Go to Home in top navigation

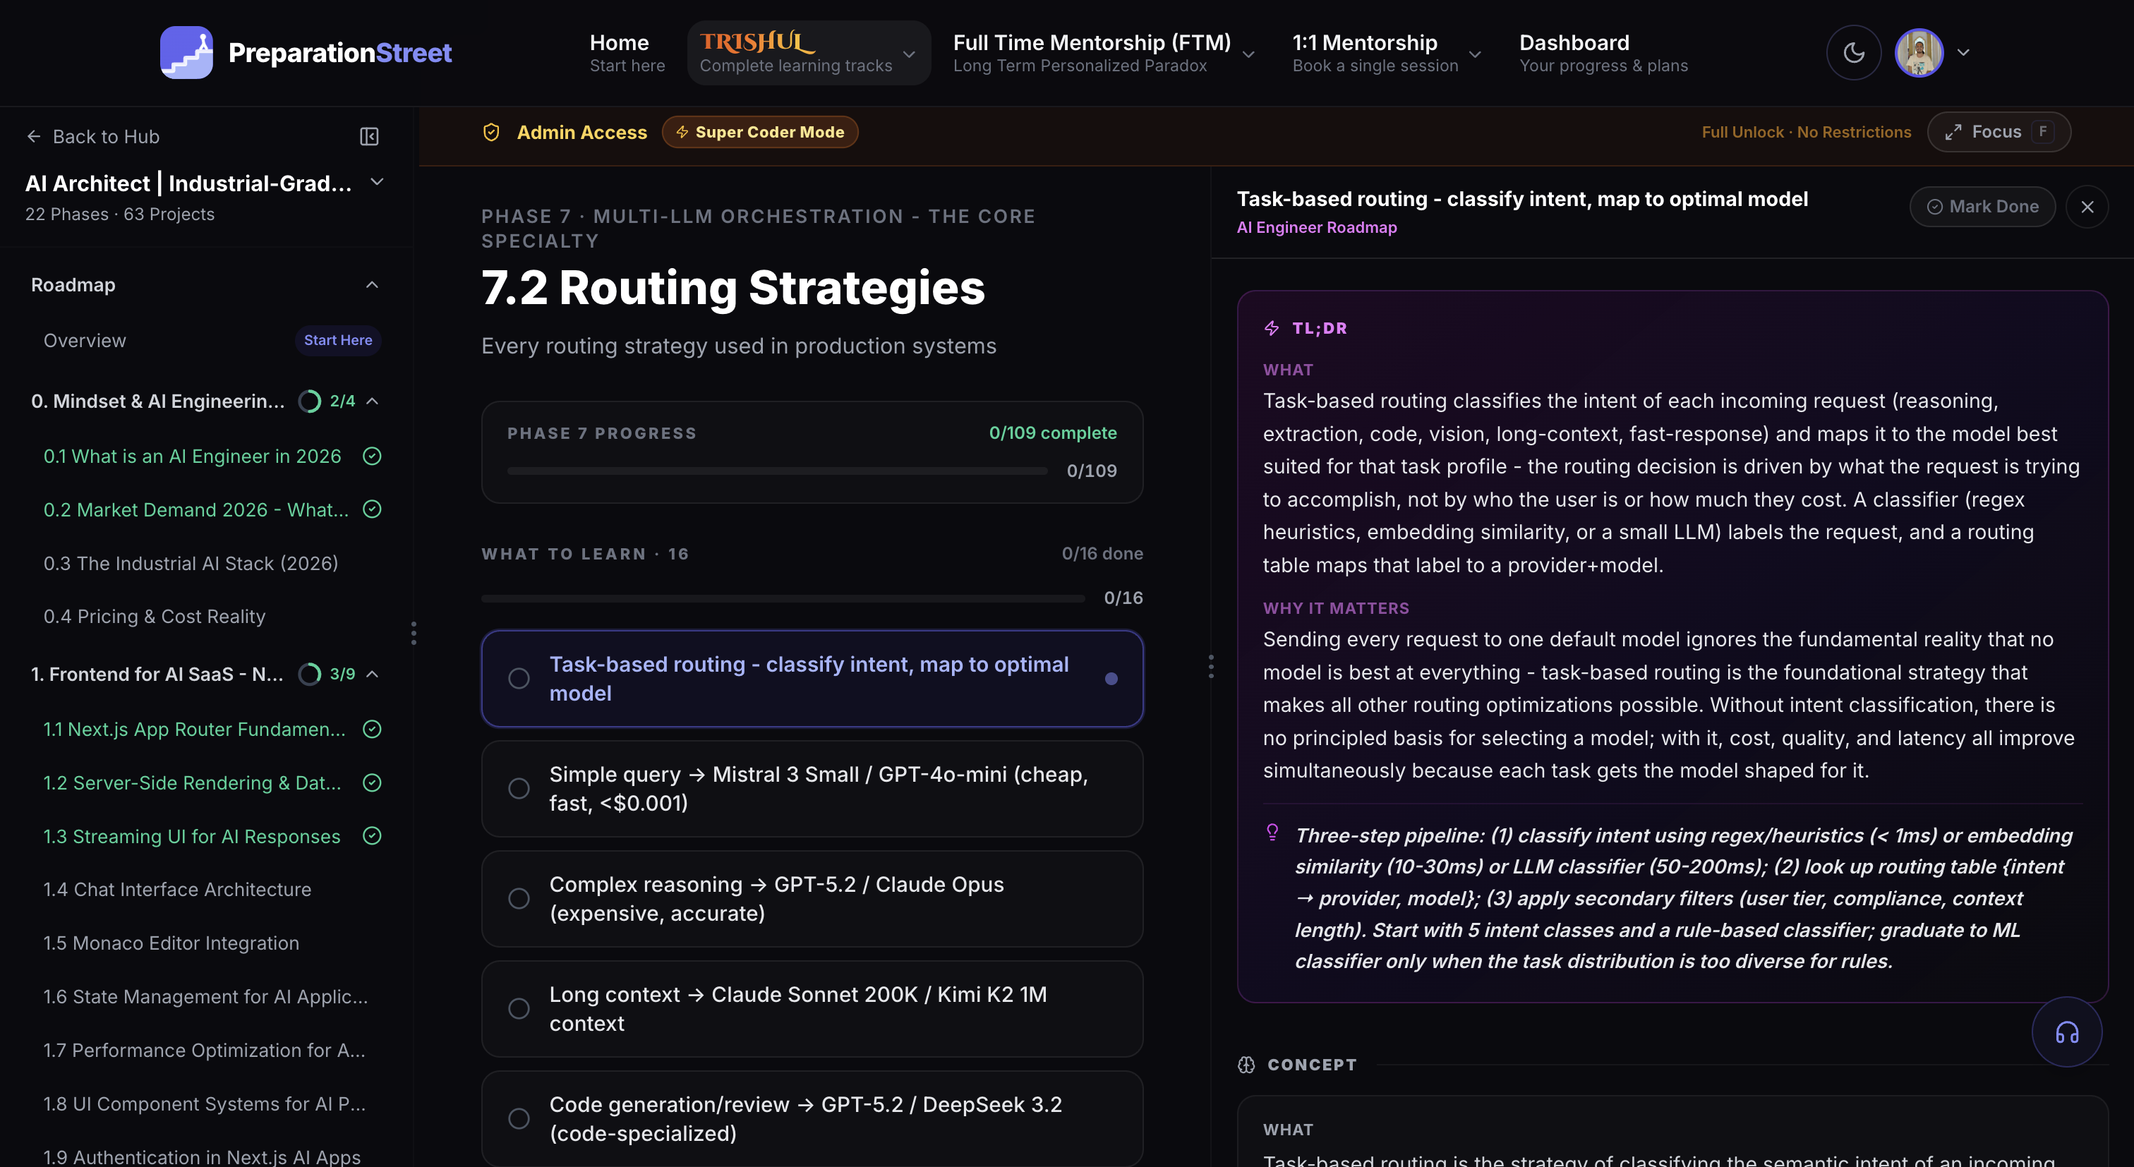pyautogui.click(x=627, y=53)
